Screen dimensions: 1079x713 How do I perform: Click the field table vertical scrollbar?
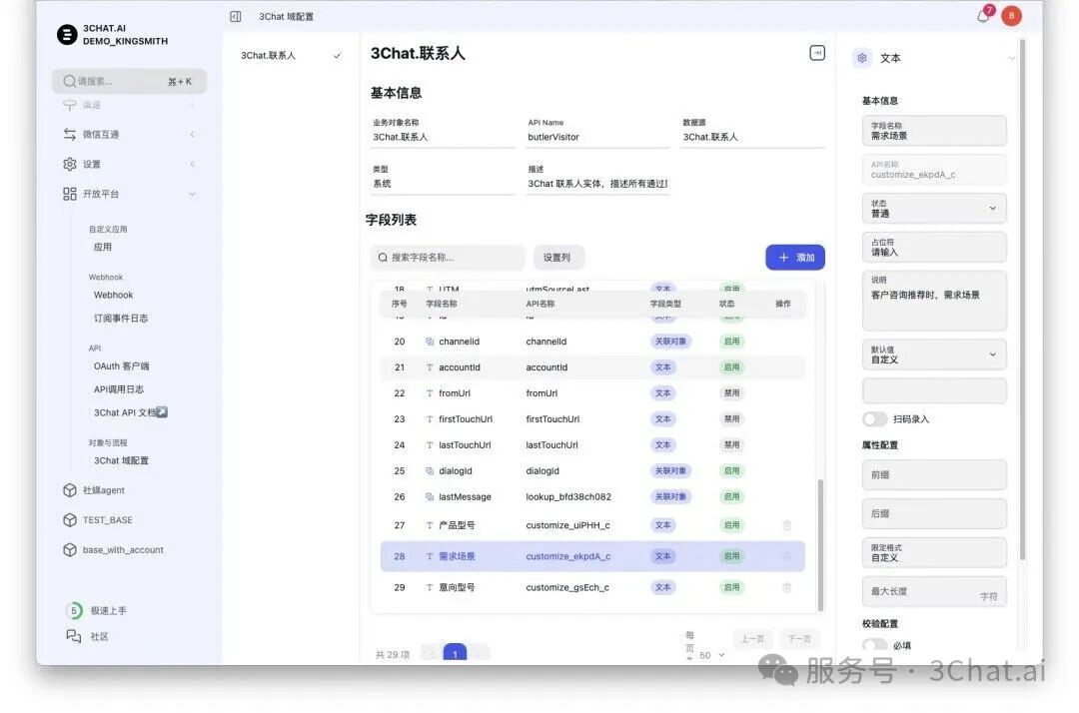820,544
